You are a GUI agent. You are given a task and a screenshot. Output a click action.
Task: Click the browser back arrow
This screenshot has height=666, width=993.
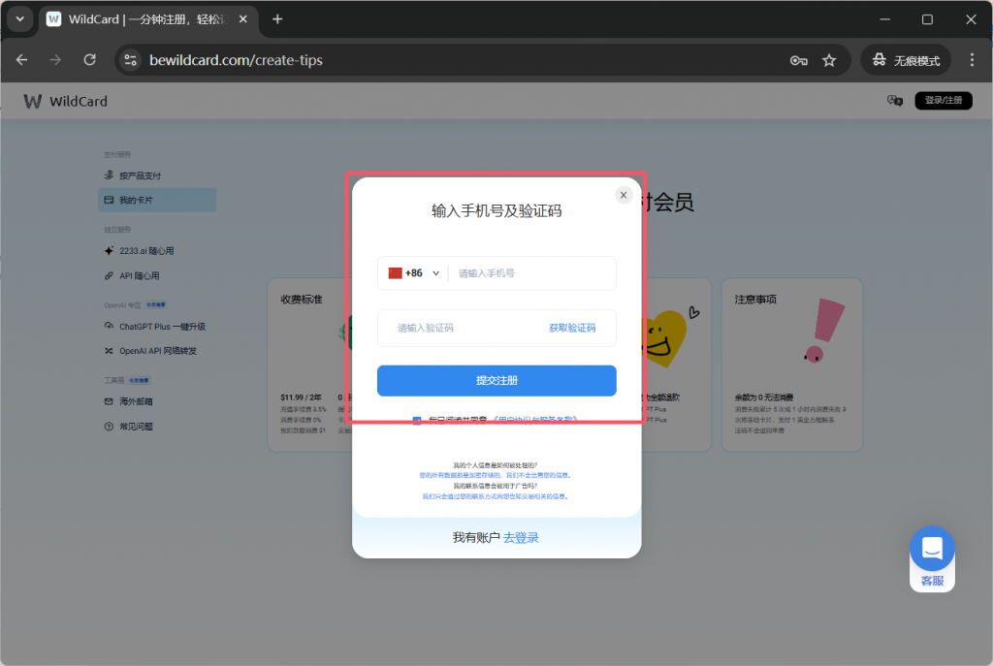22,60
